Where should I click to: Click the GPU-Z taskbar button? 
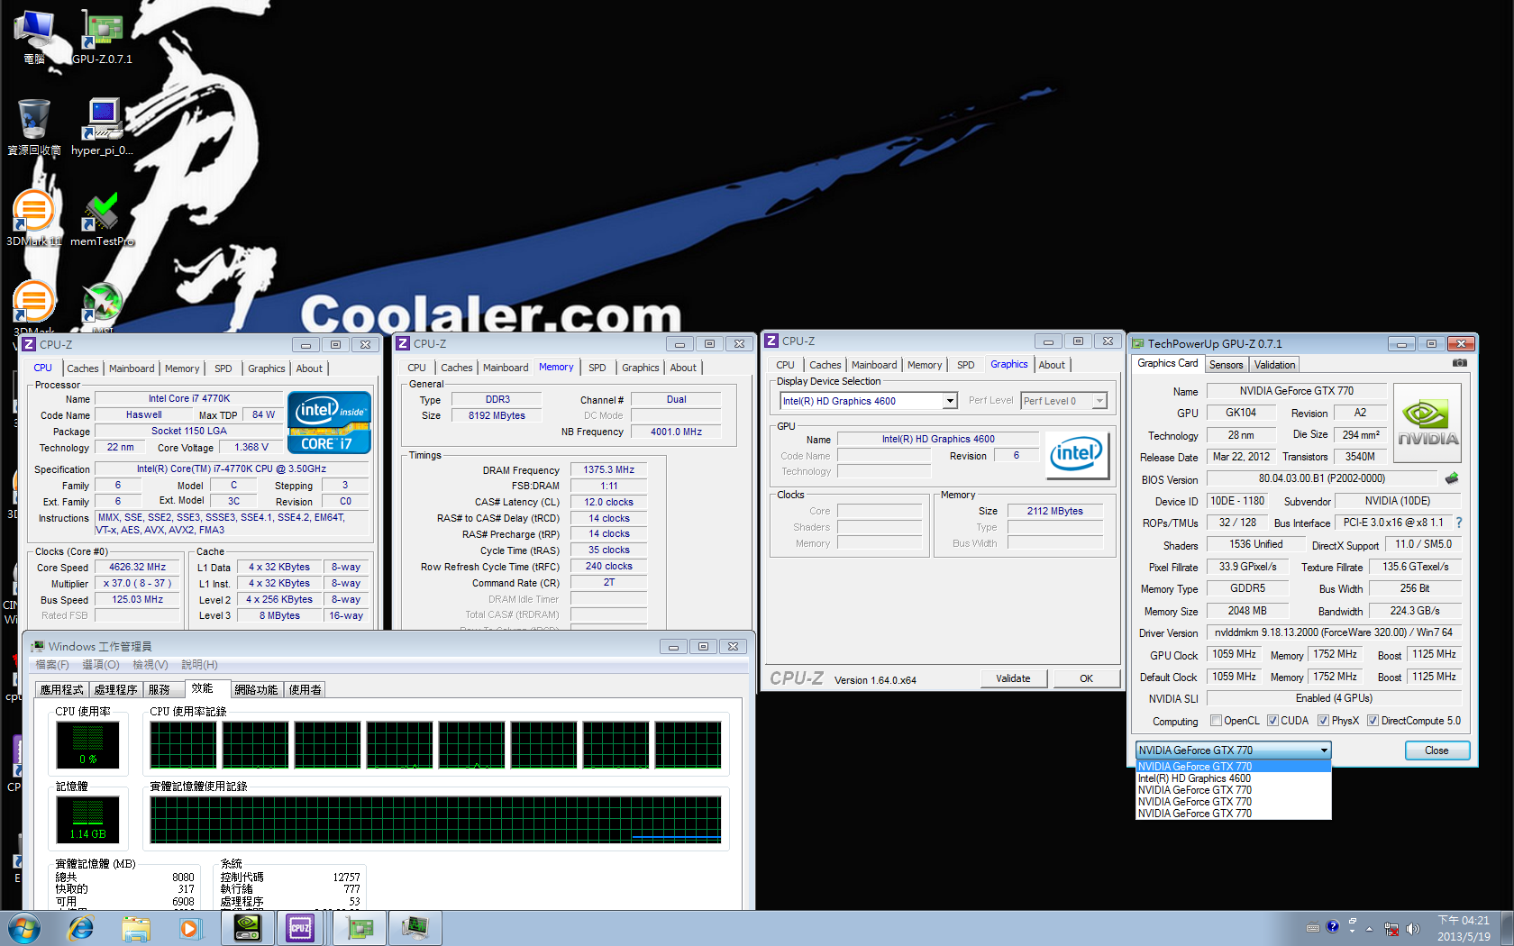[360, 928]
